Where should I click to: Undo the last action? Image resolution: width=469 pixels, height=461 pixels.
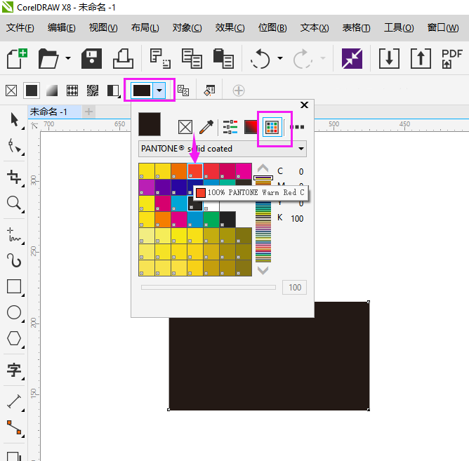click(x=260, y=58)
